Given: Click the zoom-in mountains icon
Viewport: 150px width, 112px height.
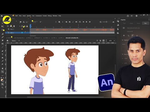Looking at the screenshot, I should coord(113,22).
